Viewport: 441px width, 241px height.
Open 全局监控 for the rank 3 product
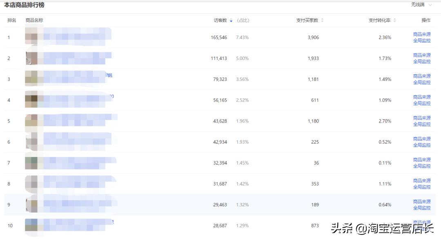point(422,83)
